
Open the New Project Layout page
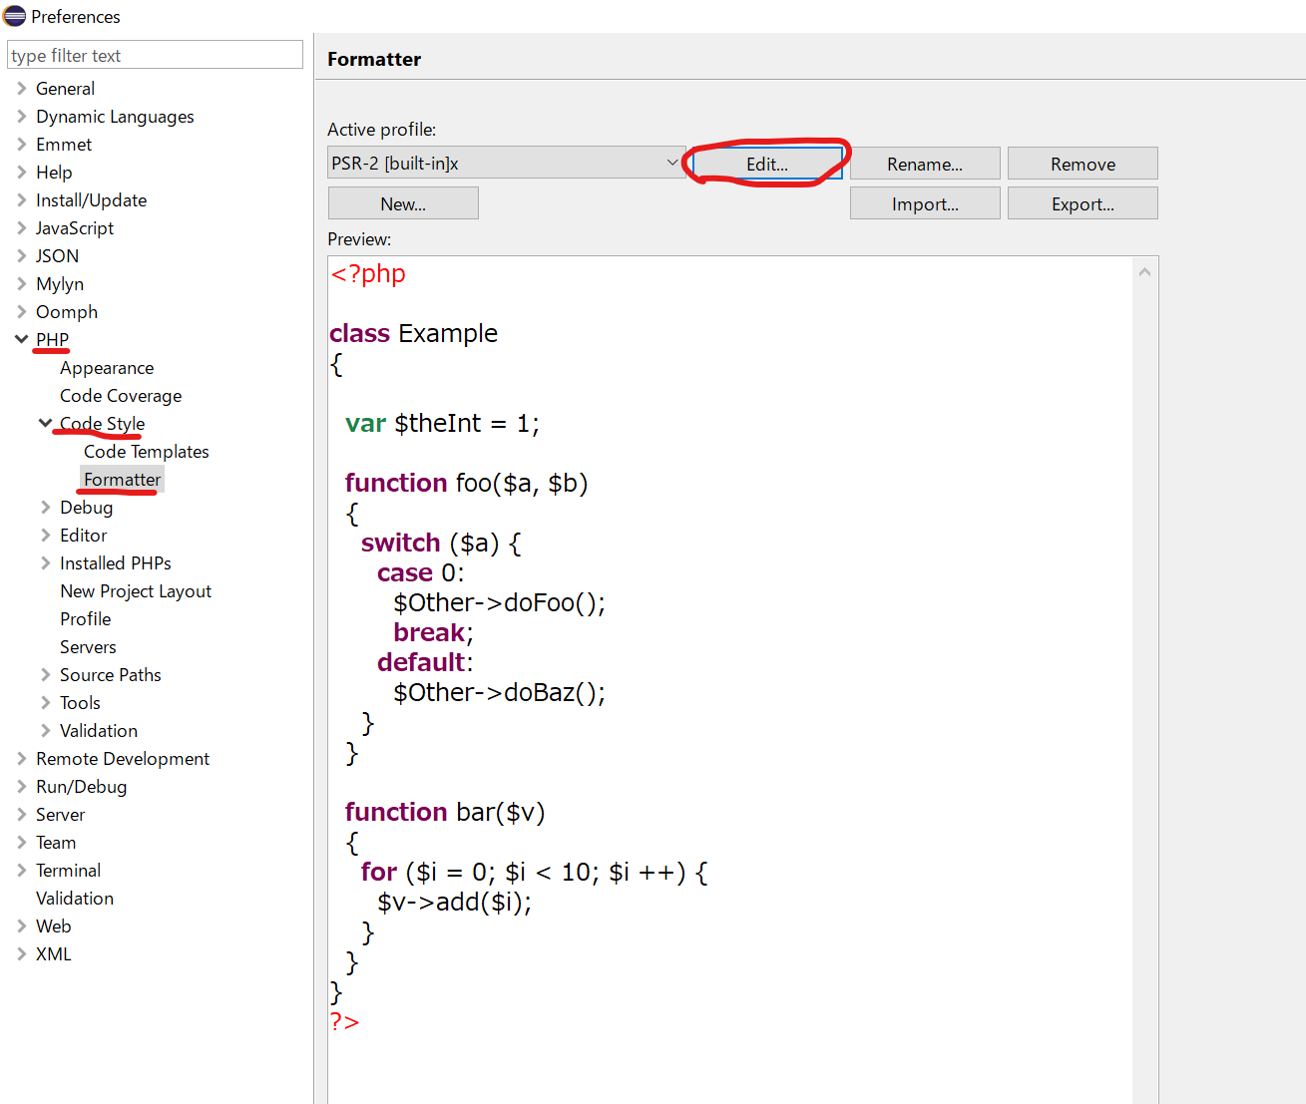coord(136,591)
